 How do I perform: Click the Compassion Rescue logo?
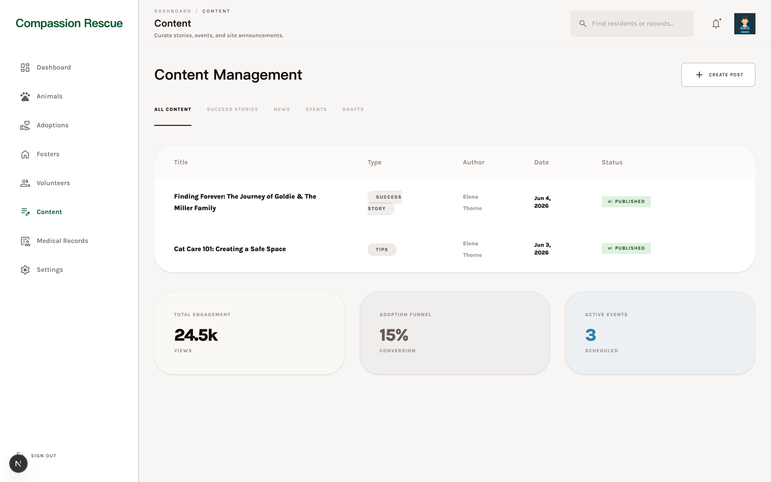coord(69,23)
